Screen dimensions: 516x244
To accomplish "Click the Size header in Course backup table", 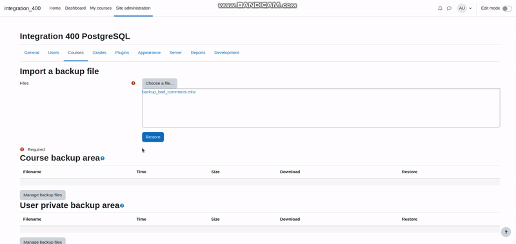I will tap(215, 172).
